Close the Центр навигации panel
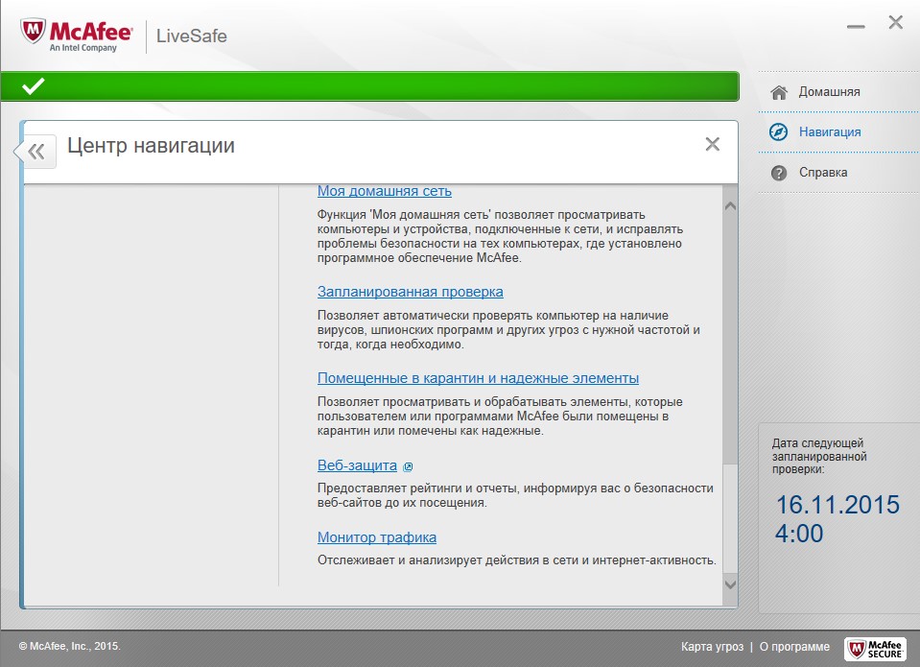The width and height of the screenshot is (920, 667). (x=712, y=144)
